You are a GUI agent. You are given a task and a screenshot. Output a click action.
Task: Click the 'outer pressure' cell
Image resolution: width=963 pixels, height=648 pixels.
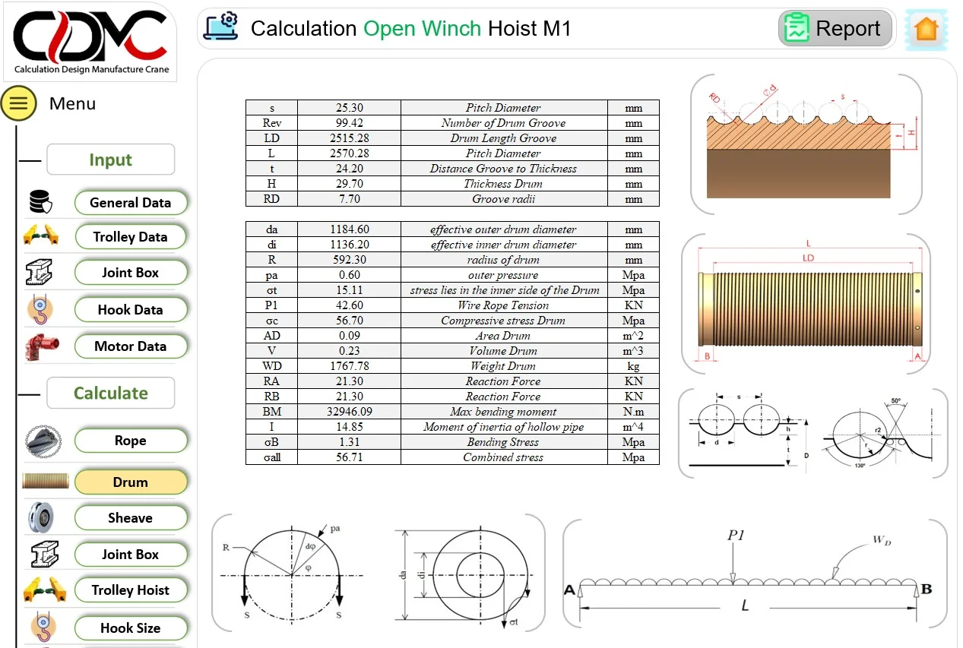pyautogui.click(x=504, y=275)
